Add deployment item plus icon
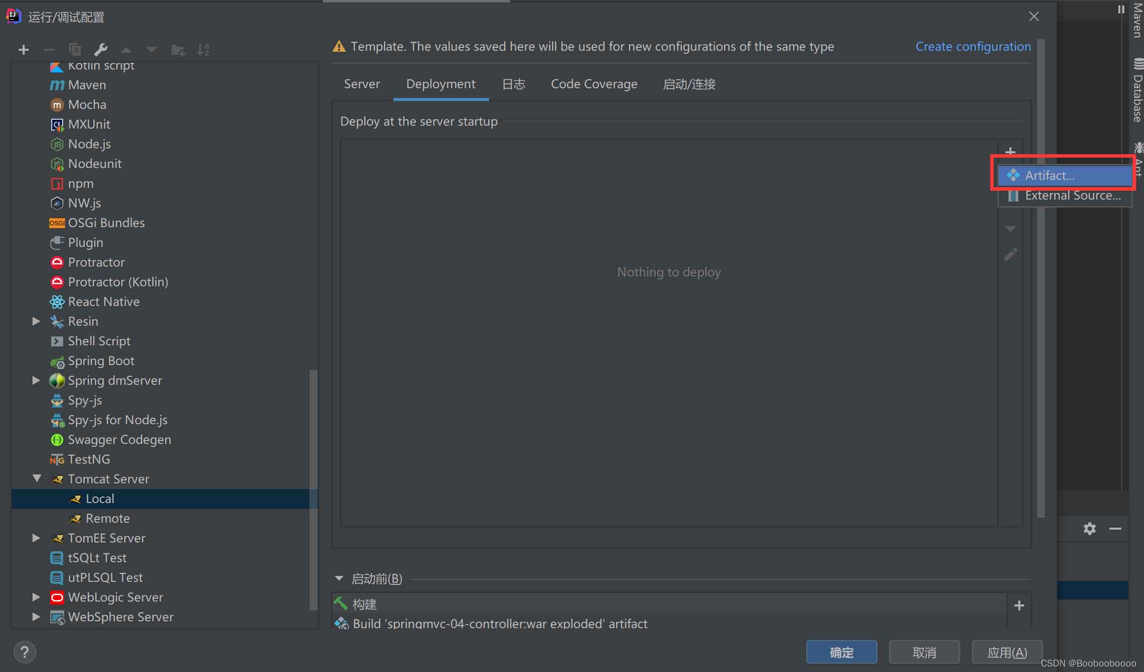This screenshot has width=1144, height=672. (1010, 151)
